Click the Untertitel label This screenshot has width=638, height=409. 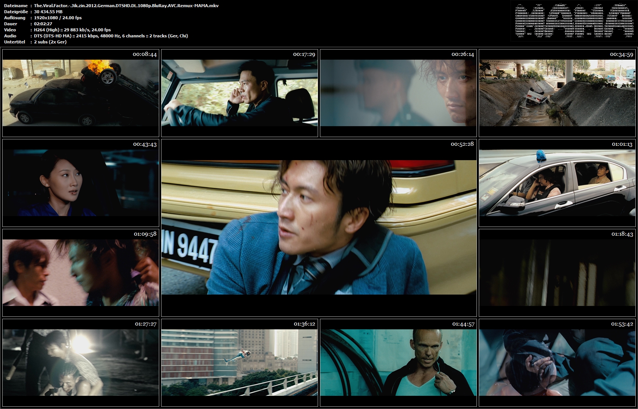[x=15, y=42]
